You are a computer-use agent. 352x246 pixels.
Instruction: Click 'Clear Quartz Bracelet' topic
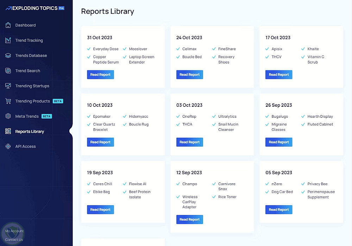104,127
